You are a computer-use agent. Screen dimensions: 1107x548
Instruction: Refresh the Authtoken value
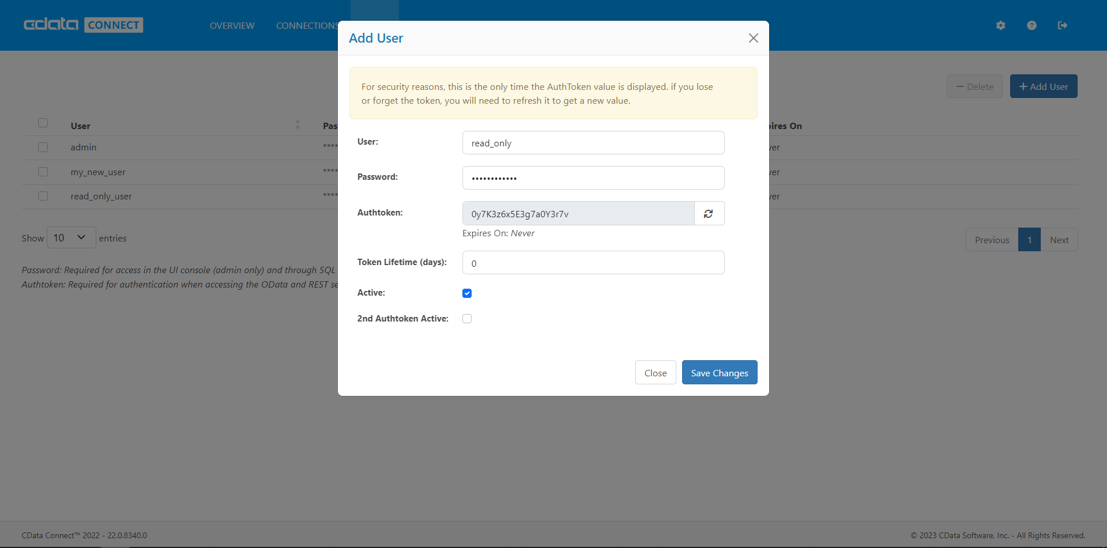[709, 213]
